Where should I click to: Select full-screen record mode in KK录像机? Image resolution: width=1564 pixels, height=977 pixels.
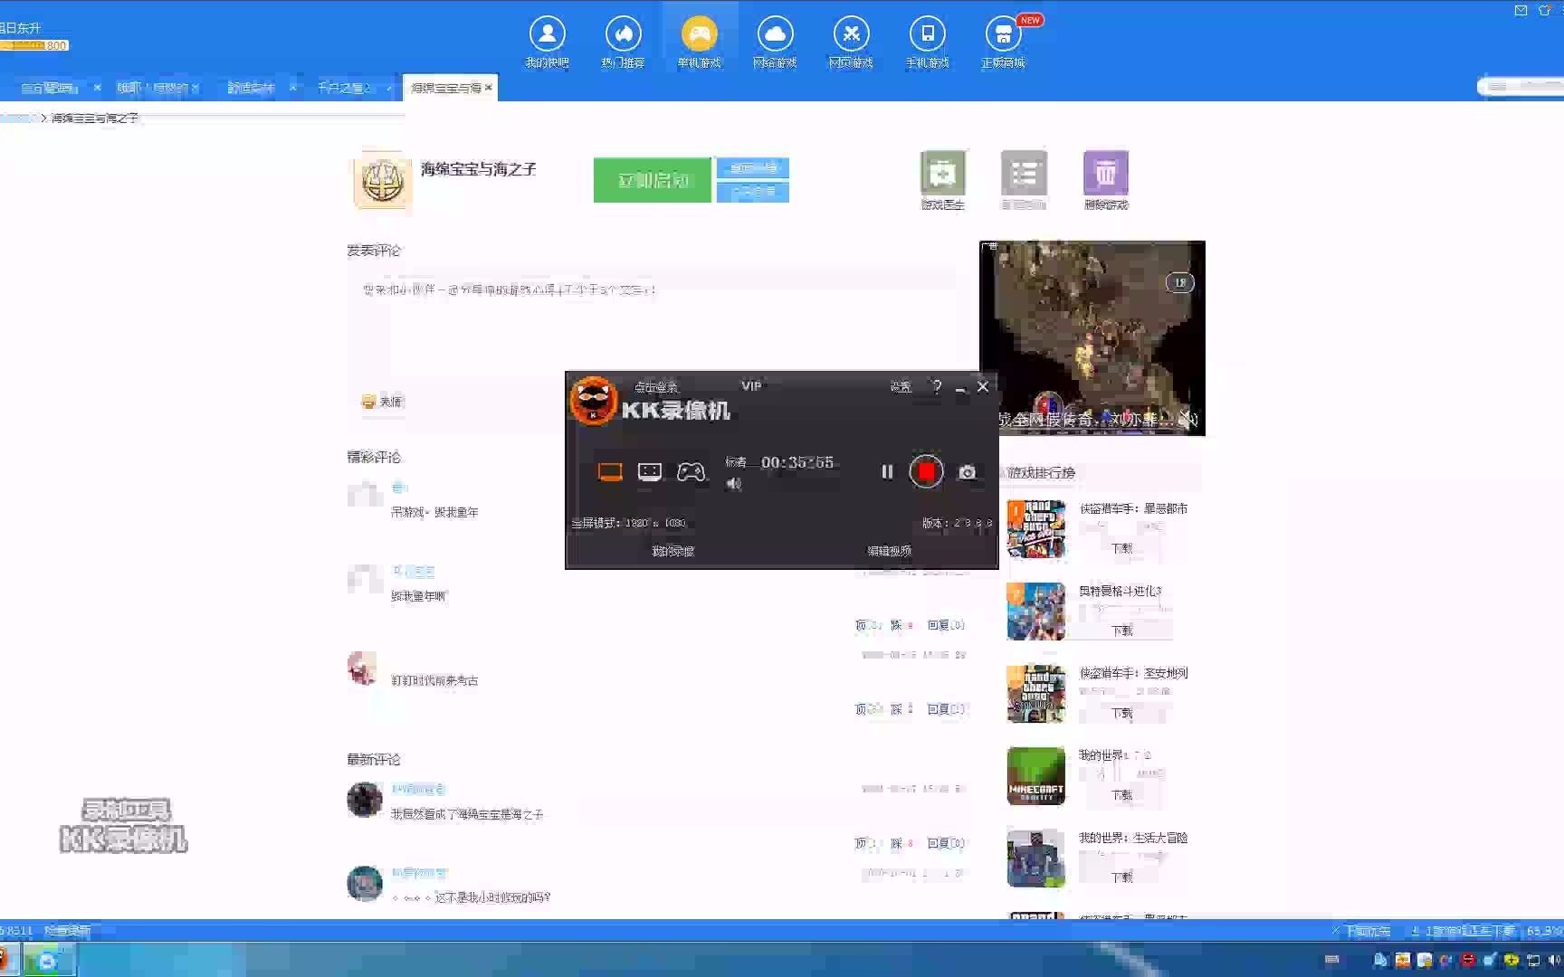click(x=610, y=472)
